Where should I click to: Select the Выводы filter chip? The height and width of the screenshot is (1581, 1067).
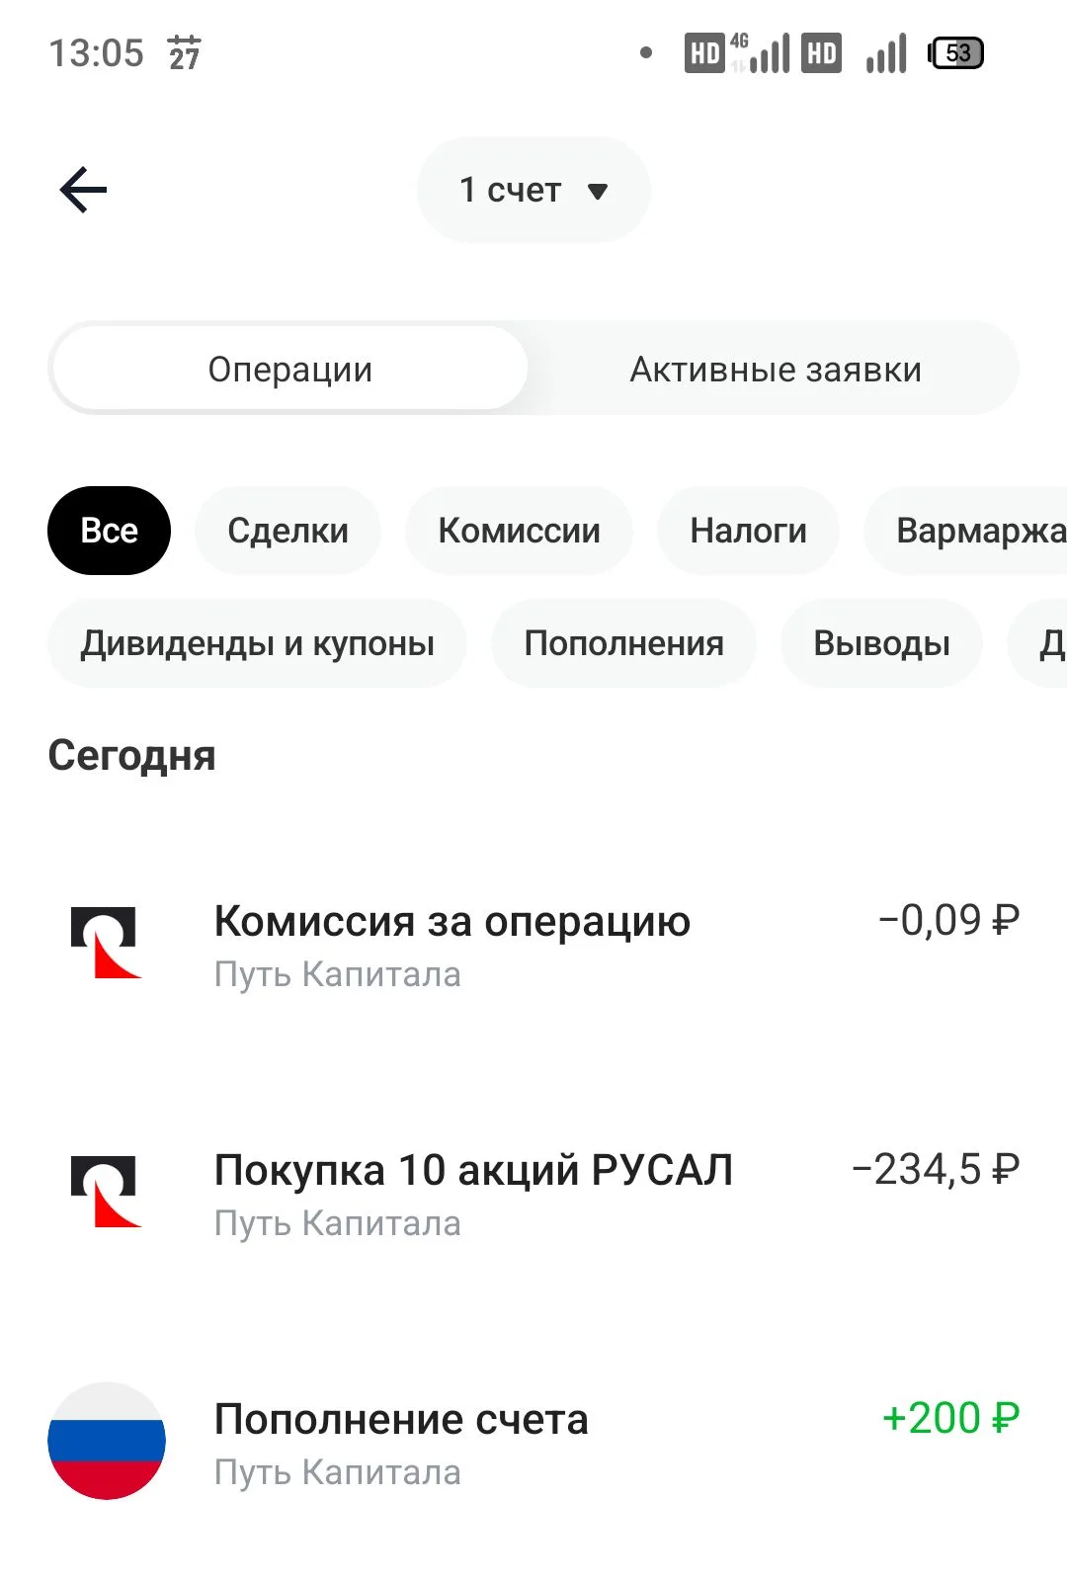click(x=881, y=643)
